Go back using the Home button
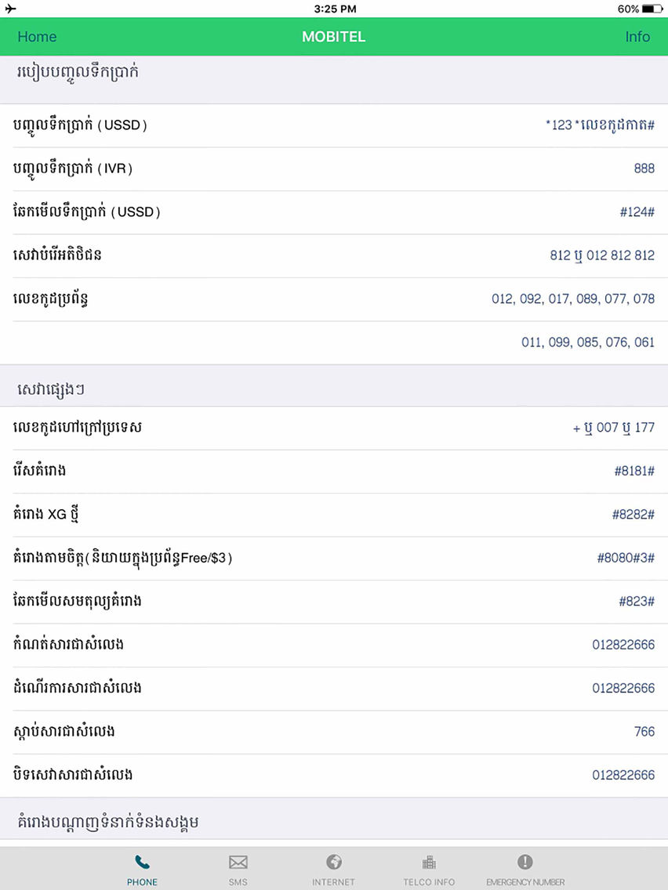668x890 pixels. pyautogui.click(x=37, y=36)
